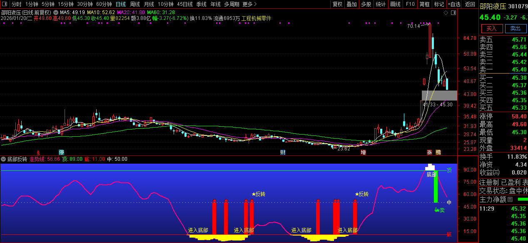528x243 pixels.
Task: Open the list icon beside 主力净额
Action: coord(510,199)
